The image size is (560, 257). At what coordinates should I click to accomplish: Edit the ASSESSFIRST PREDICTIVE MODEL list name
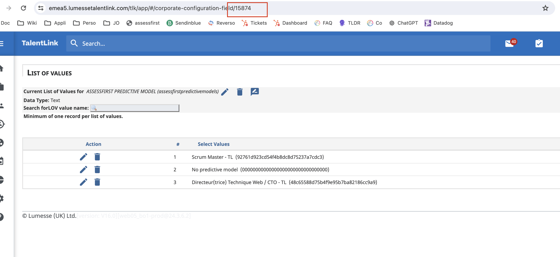pyautogui.click(x=225, y=92)
